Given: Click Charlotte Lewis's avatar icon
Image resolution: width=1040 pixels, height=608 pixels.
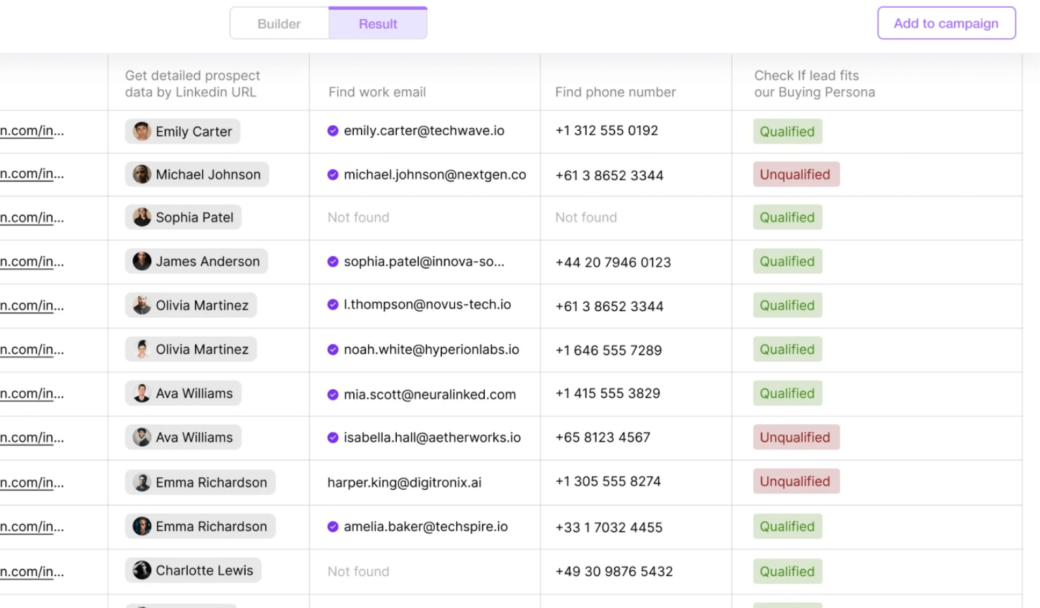Looking at the screenshot, I should 141,571.
